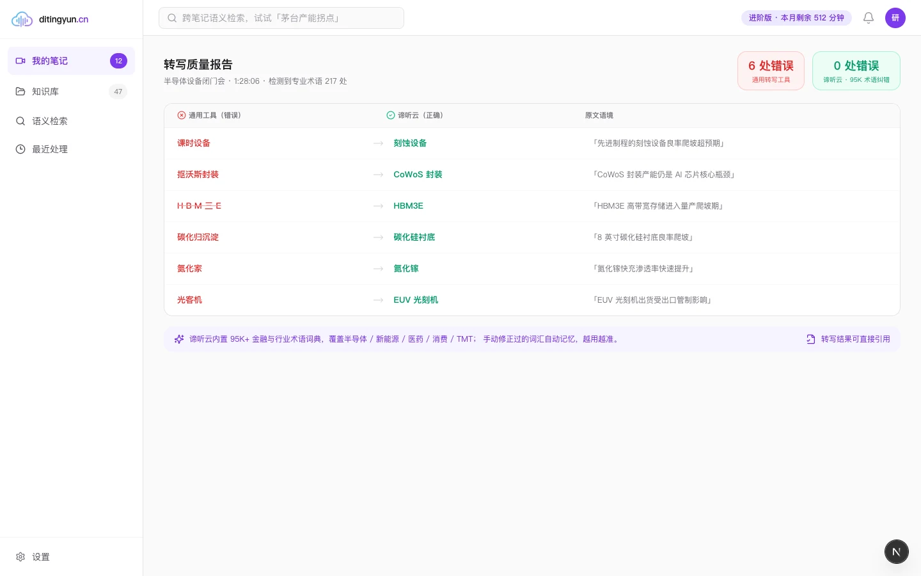Image resolution: width=921 pixels, height=576 pixels.
Task: Click context 「先进制程的刻蚀设备良率爬坡超预期」
Action: point(659,143)
